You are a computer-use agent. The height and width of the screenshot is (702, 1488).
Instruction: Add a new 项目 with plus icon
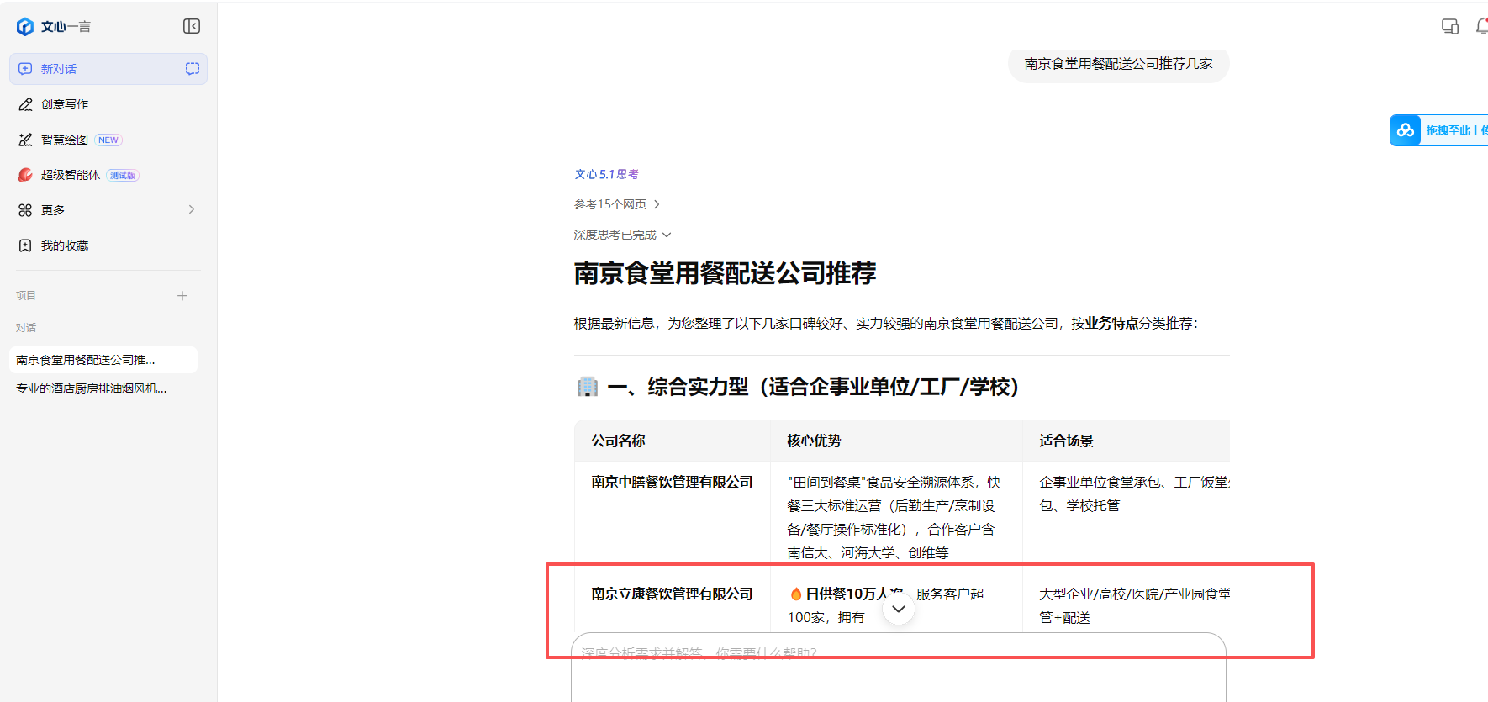click(182, 296)
